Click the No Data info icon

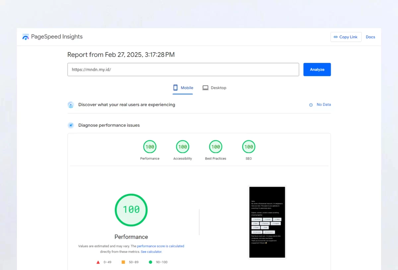pos(311,105)
